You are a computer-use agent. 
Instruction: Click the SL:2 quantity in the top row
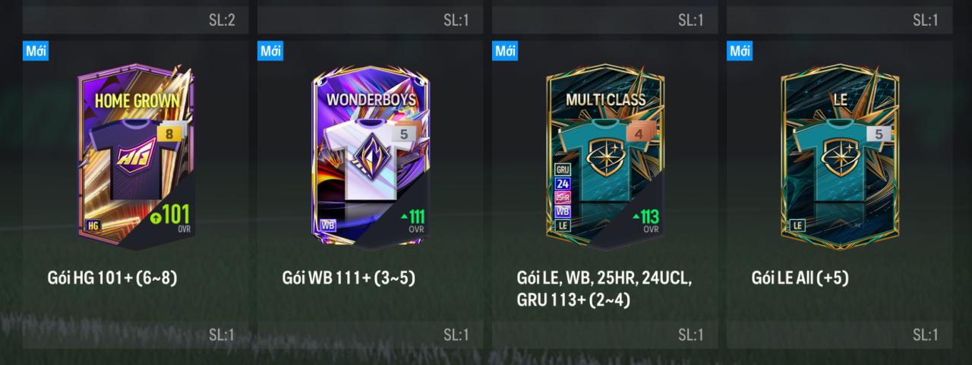pos(222,20)
